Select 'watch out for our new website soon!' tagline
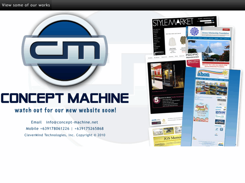Image resolution: width=245 pixels, height=183 pixels. (65, 110)
